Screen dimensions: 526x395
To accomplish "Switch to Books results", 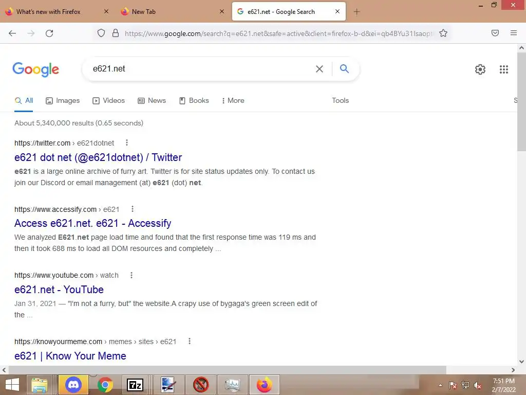I will click(x=194, y=100).
